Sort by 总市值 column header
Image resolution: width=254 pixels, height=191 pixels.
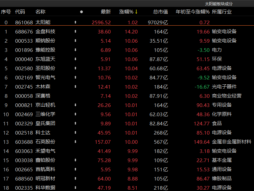161,12
